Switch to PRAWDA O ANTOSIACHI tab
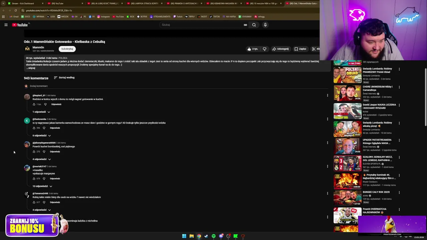This screenshot has width=427, height=240. pos(184,3)
